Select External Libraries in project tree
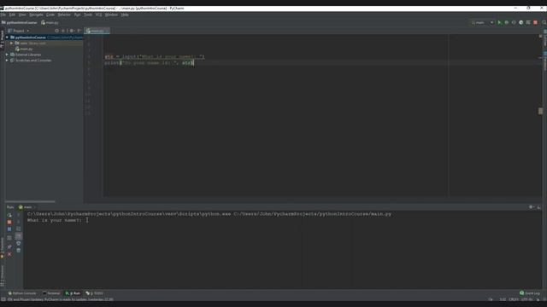This screenshot has width=547, height=307. click(x=28, y=55)
